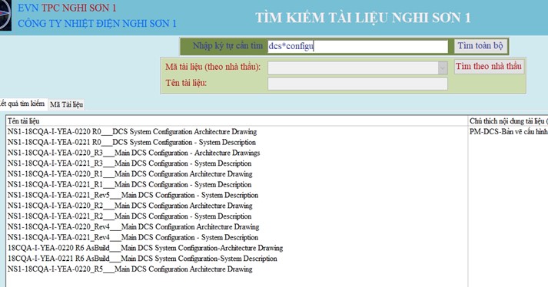548x287 pixels.
Task: Click the Tìm toàn bộ button
Action: coord(480,46)
